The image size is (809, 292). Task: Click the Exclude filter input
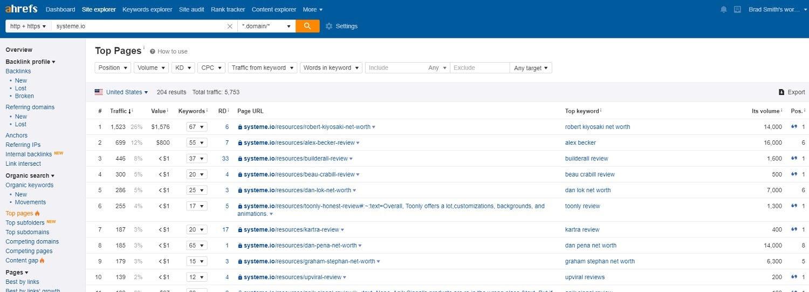pos(480,68)
